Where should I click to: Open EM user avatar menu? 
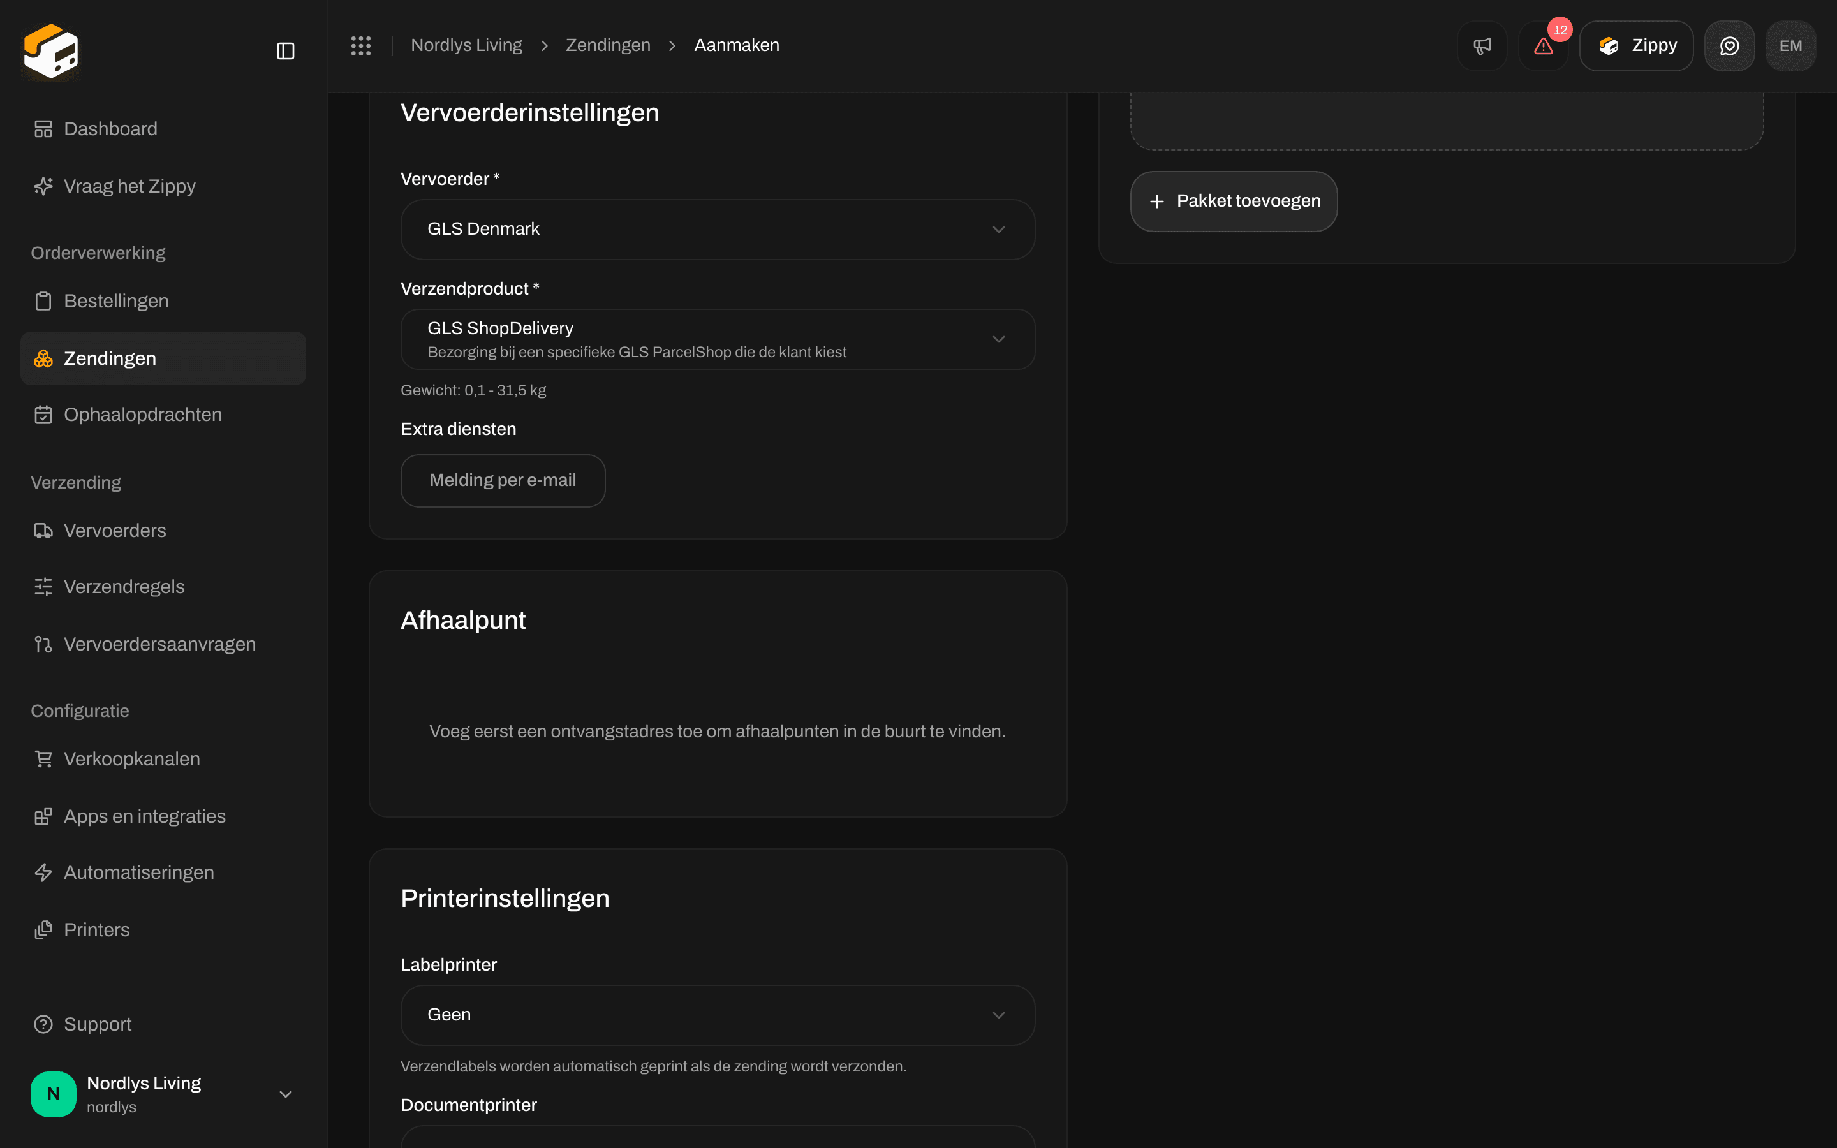tap(1790, 45)
